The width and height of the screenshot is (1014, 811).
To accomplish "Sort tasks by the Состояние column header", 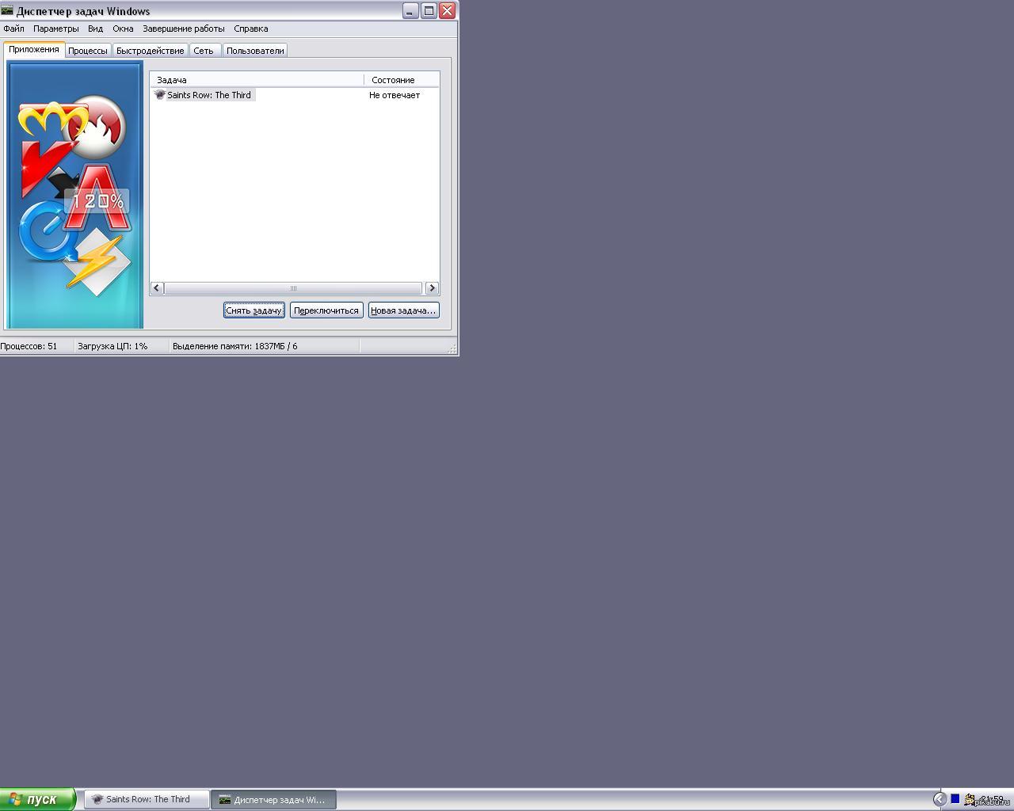I will coord(402,80).
